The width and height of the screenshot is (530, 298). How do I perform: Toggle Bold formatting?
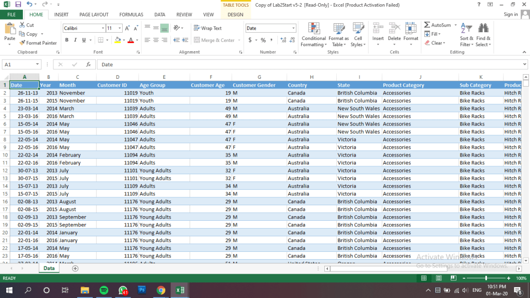pyautogui.click(x=67, y=40)
